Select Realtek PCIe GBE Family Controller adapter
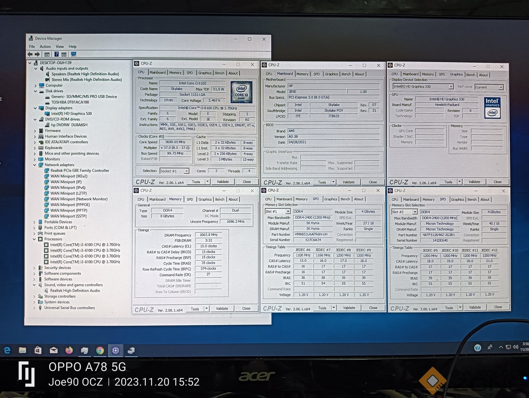Screen dimensions: 529x398 (x=80, y=170)
